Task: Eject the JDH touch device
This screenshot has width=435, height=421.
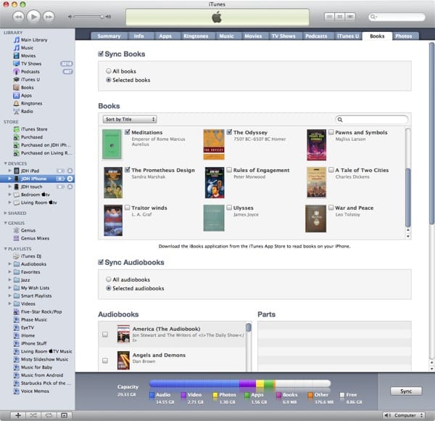Action: click(70, 187)
